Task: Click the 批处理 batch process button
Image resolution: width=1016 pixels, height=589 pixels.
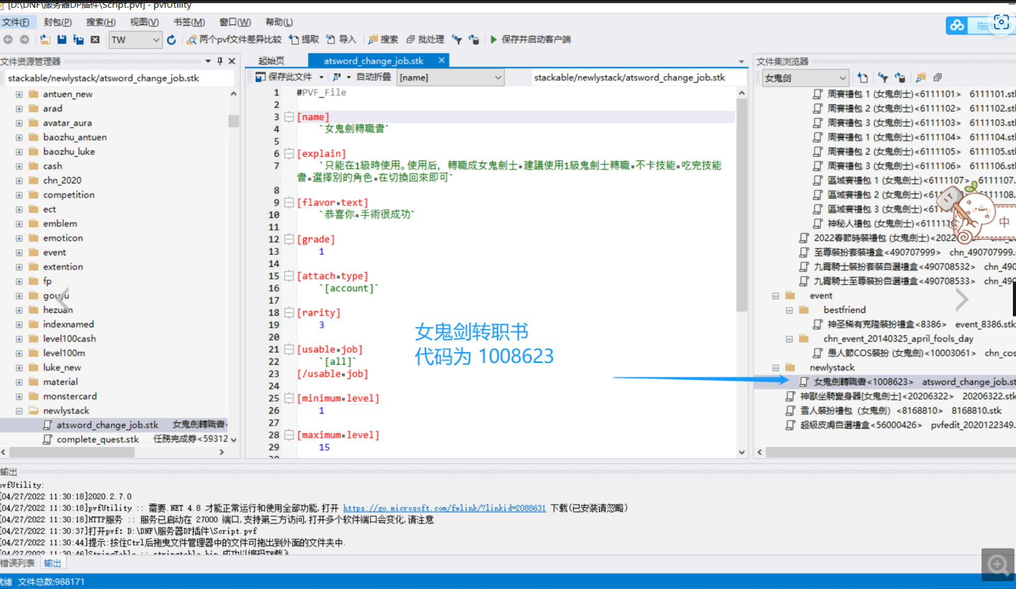Action: [425, 39]
